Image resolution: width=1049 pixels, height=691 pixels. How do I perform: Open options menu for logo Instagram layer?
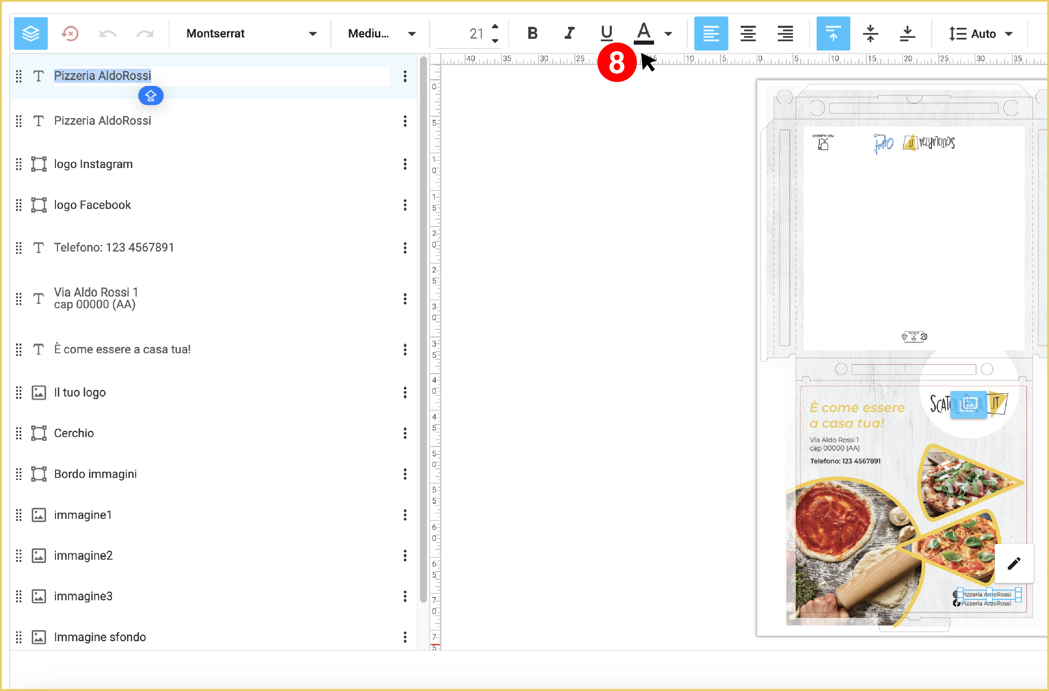click(405, 164)
